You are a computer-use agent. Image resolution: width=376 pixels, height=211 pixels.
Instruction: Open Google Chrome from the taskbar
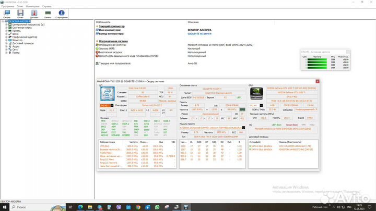(x=138, y=207)
